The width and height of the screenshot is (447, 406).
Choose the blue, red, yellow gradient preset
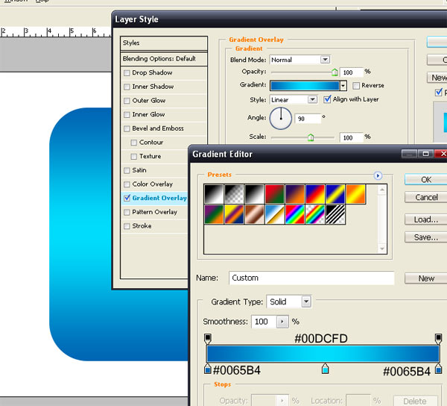[315, 194]
